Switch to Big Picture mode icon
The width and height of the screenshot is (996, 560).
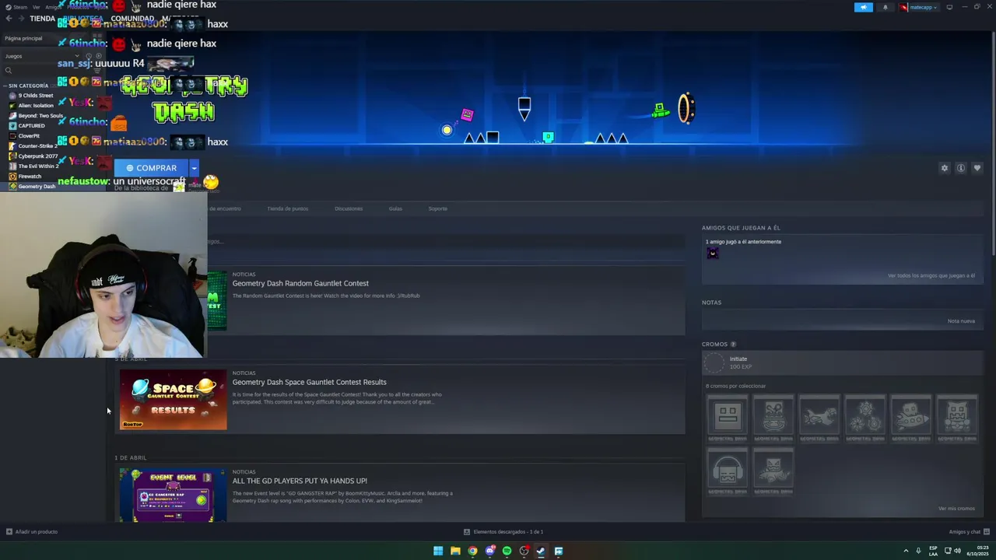tap(949, 7)
